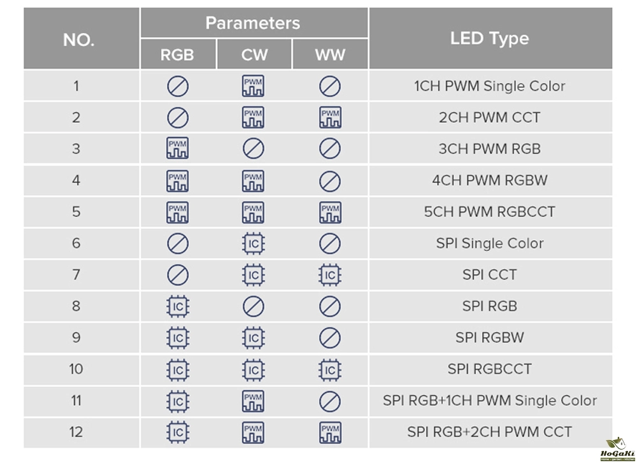This screenshot has width=637, height=470.
Task: Click the PWM icon in row 12 WW column
Action: 330,432
